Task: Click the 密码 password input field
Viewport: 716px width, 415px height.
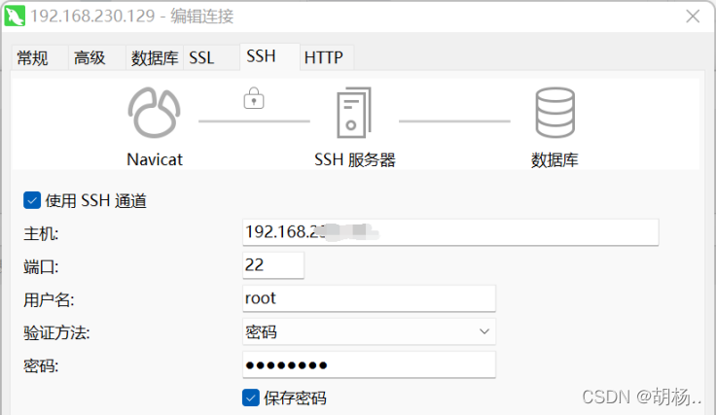Action: coord(369,364)
